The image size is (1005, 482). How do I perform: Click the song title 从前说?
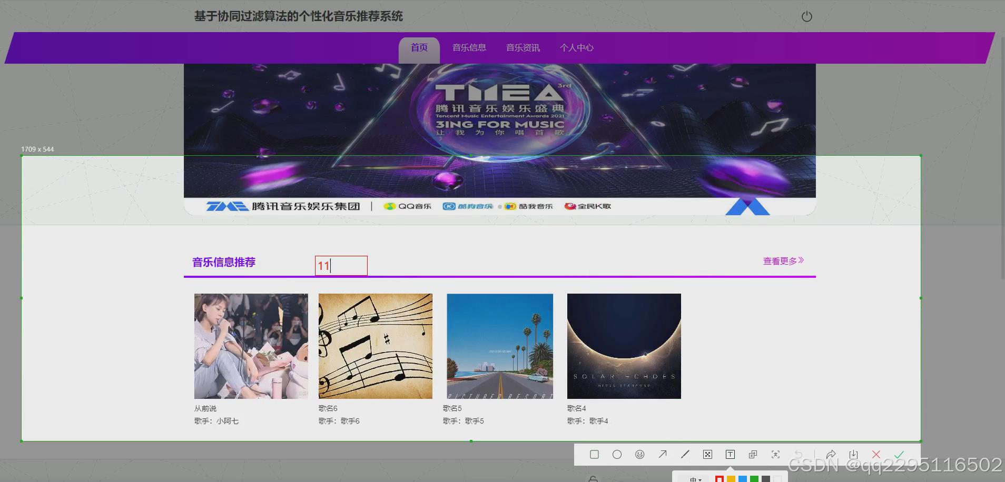(205, 408)
